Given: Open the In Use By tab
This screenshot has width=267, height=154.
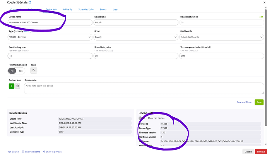Looking at the screenshot, I should 67,9.
